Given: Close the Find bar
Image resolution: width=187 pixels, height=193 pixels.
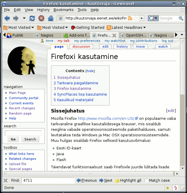Looking at the screenshot, I should click(5, 180).
